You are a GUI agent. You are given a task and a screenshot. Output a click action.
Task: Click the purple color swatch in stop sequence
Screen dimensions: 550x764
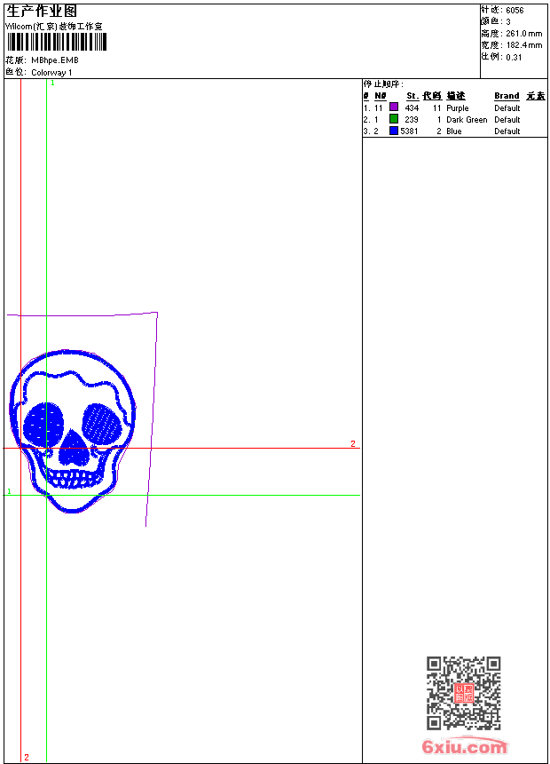[394, 107]
